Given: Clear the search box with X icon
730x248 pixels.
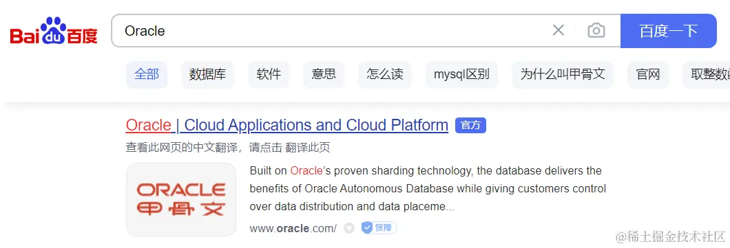Looking at the screenshot, I should (x=559, y=31).
